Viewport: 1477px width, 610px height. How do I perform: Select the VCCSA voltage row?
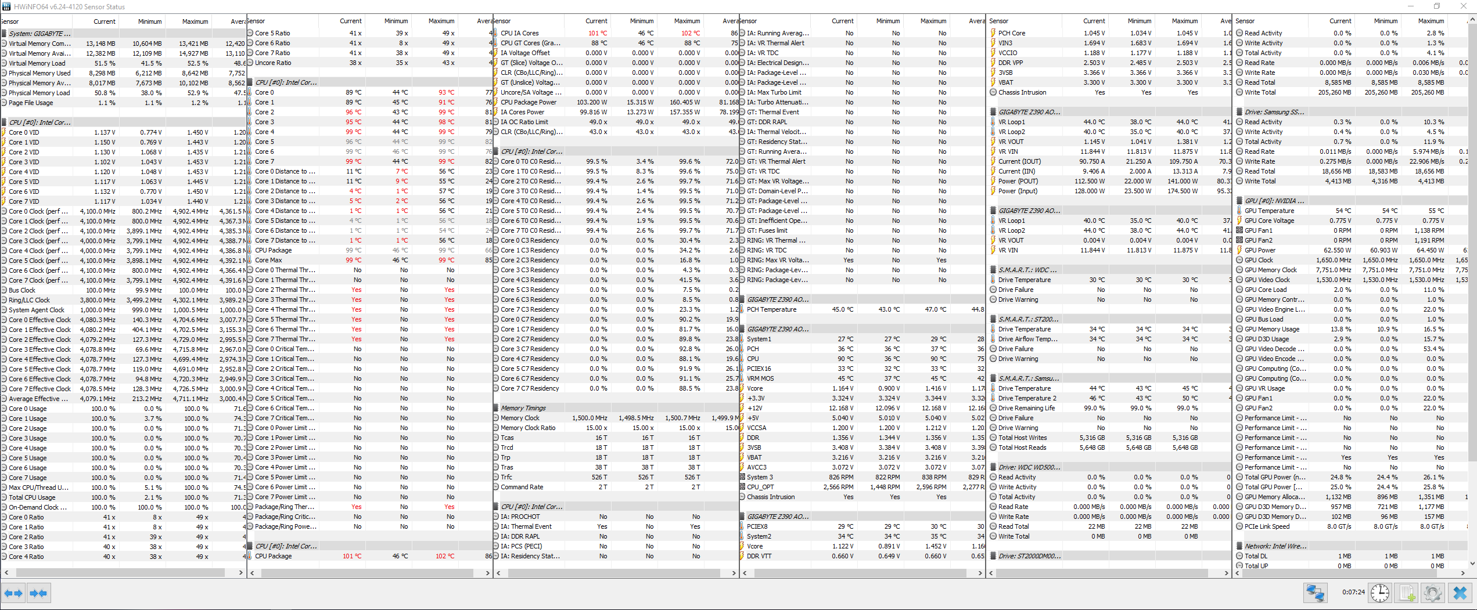coord(863,428)
